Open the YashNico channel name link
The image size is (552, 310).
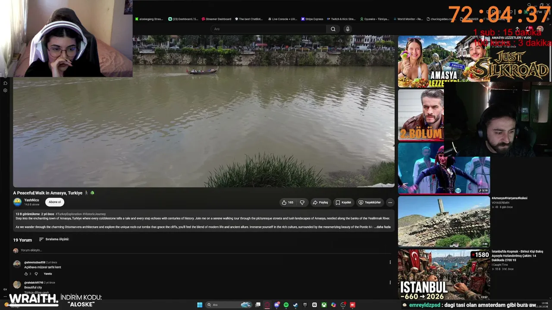pyautogui.click(x=31, y=200)
